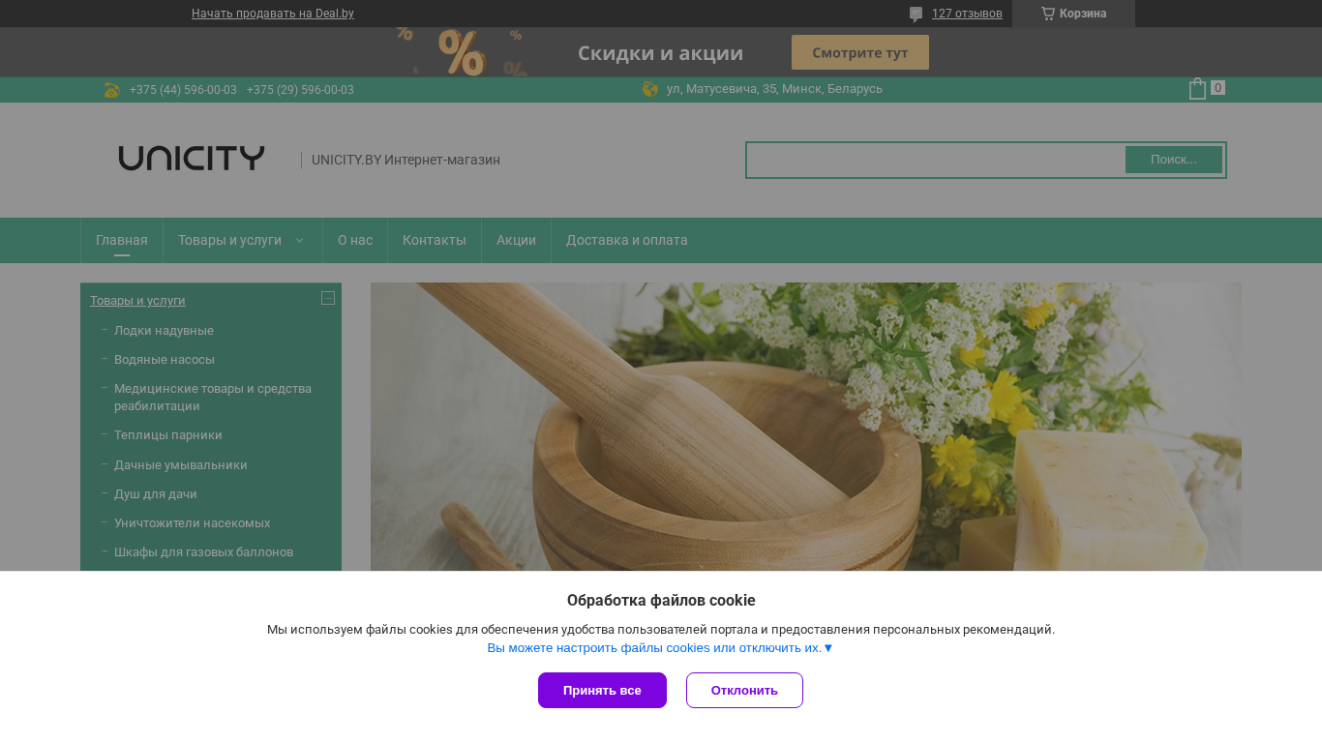Viewport: 1322px width, 743px height.
Task: Click Смотрите тут promo banner button
Action: pyautogui.click(x=860, y=52)
